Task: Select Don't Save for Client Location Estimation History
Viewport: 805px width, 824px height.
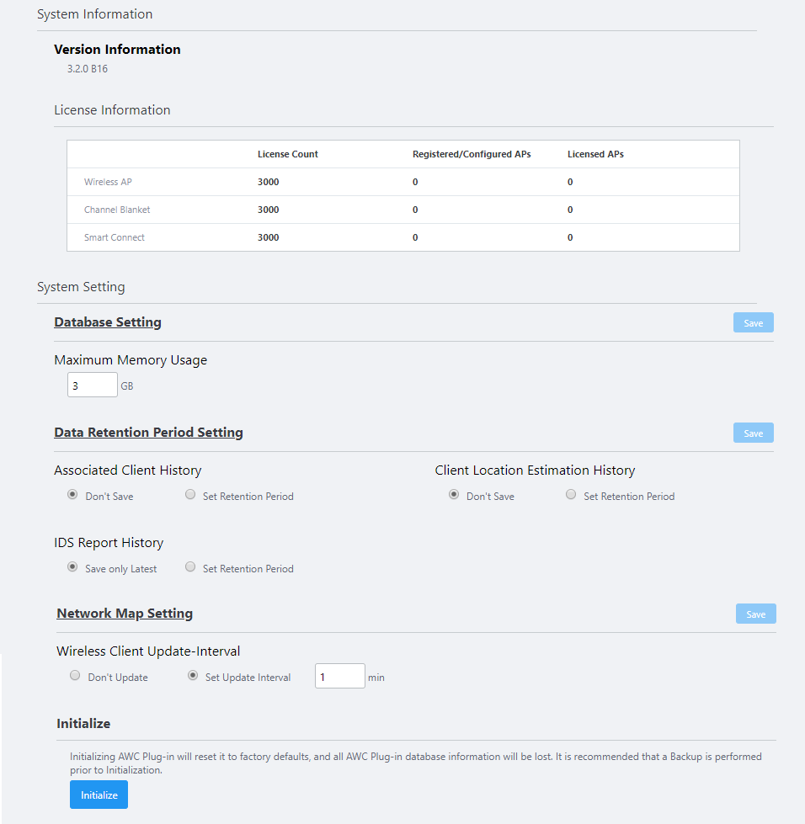Action: point(454,495)
